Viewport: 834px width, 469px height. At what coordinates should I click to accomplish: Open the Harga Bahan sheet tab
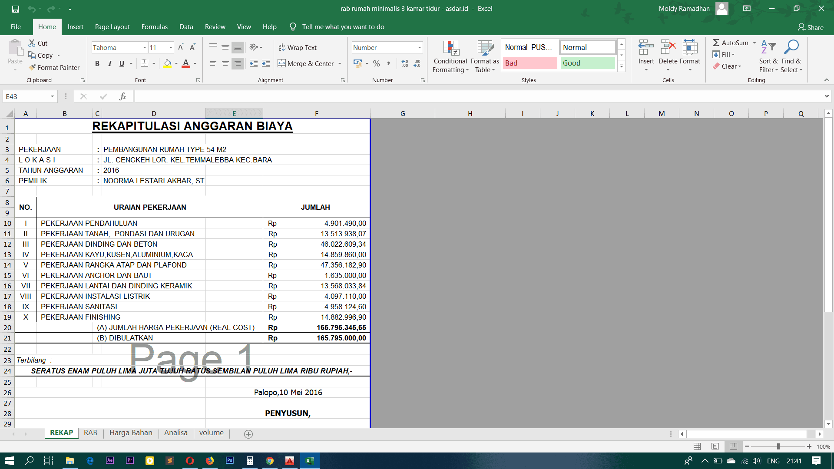(131, 433)
